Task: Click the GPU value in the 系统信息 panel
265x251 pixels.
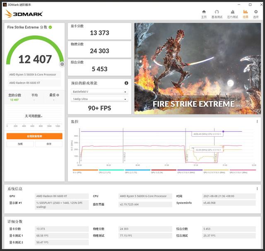Action: [62, 196]
